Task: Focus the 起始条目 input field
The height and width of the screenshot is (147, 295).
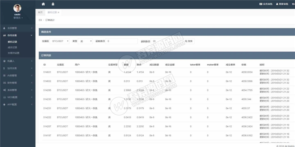Action: point(122,41)
